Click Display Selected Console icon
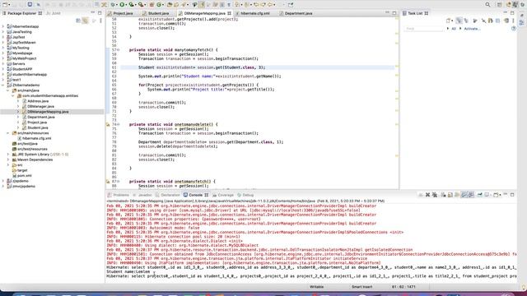This screenshot has height=296, width=527. click(487, 195)
